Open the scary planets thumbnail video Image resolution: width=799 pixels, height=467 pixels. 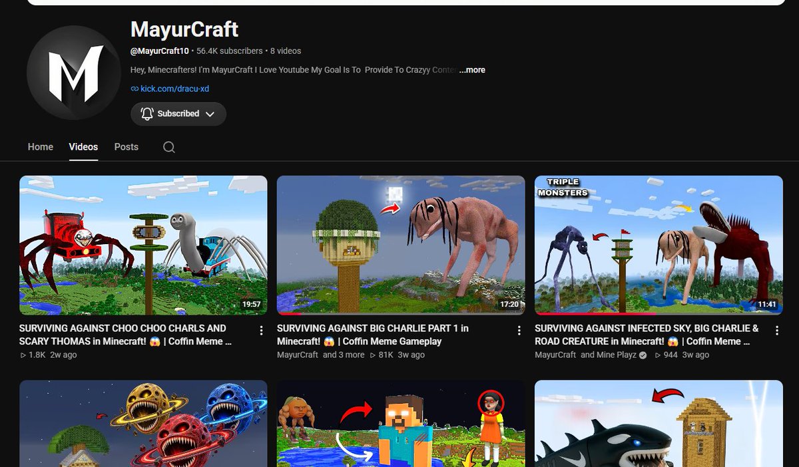coord(143,423)
